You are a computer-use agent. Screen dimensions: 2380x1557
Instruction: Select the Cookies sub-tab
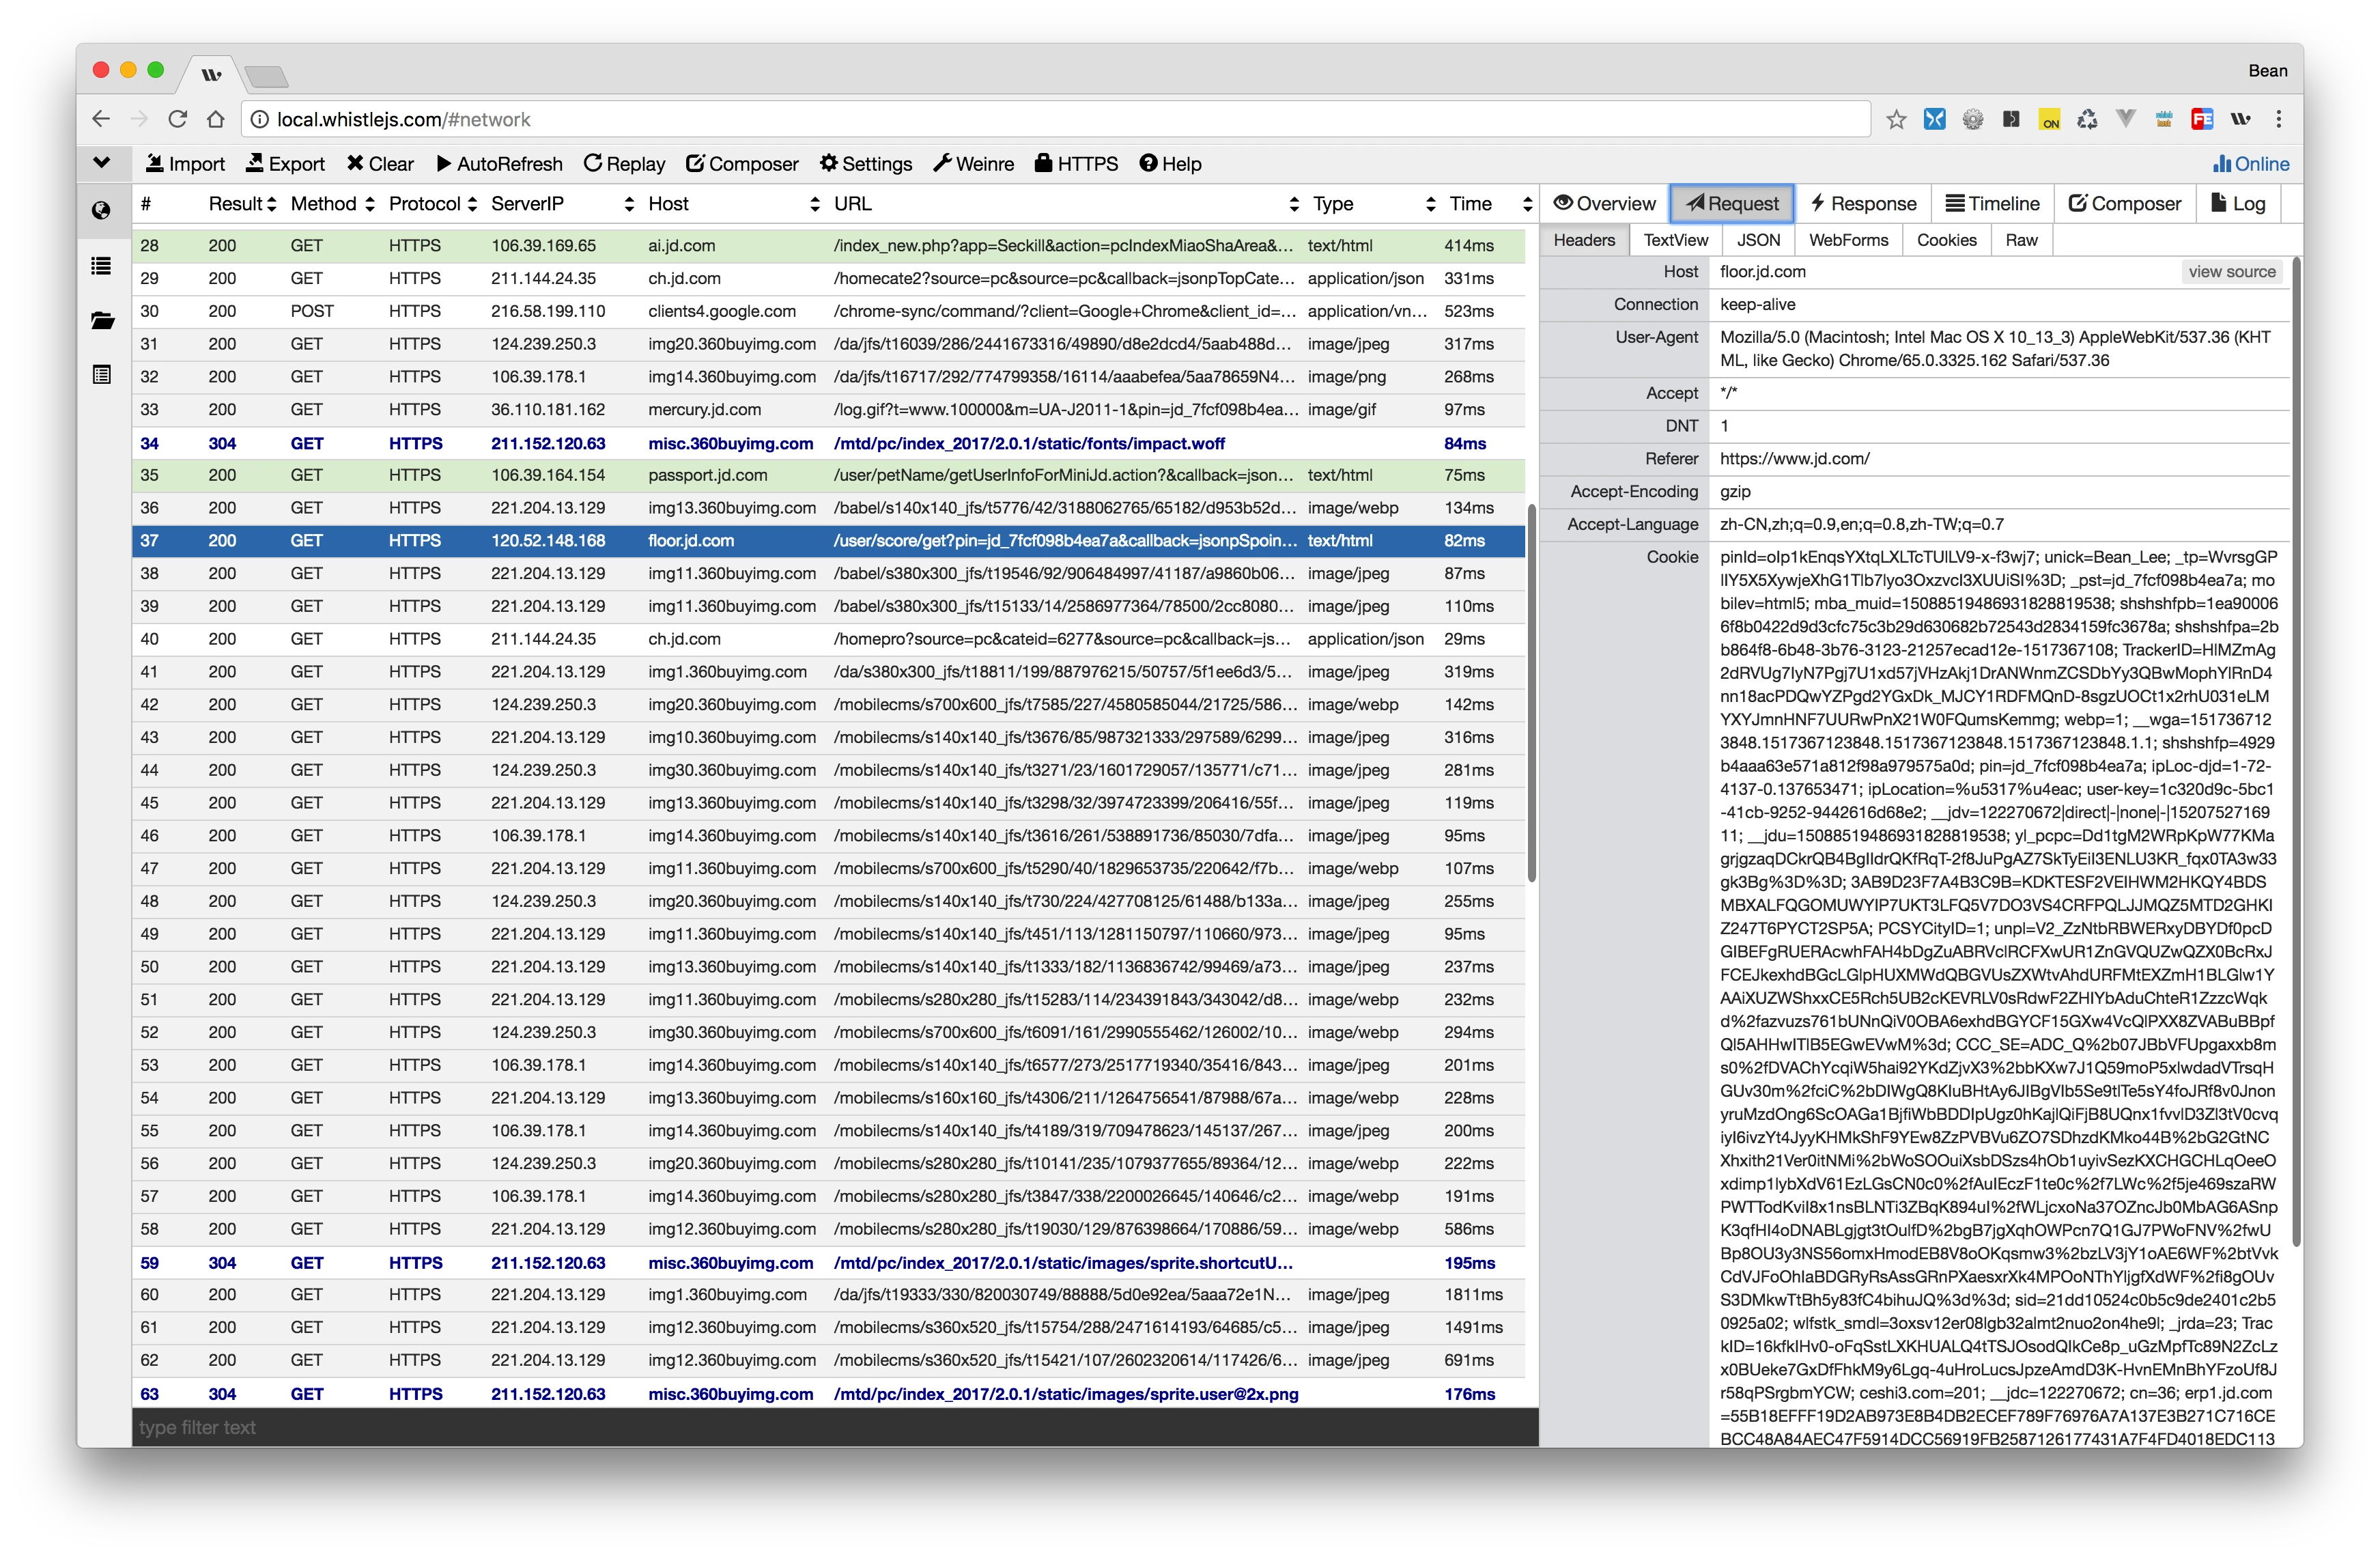point(1946,240)
